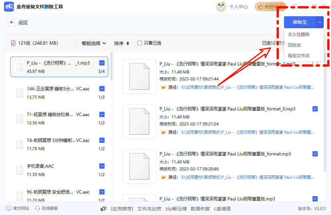Select the 手机录音.AAC 11.55 MB group
Screen dimensions: 331x215
(x=59, y=170)
